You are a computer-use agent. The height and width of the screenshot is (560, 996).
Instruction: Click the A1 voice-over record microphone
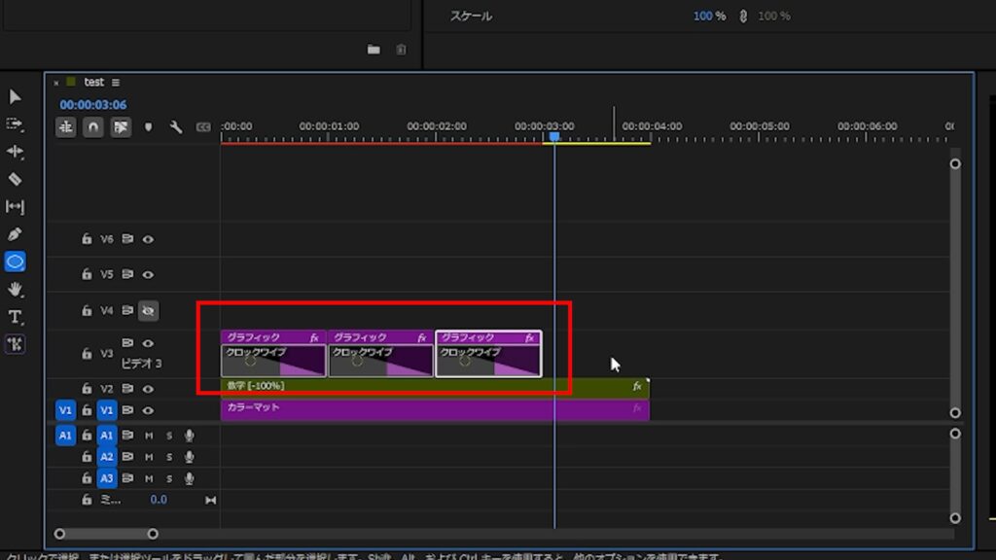click(x=189, y=436)
